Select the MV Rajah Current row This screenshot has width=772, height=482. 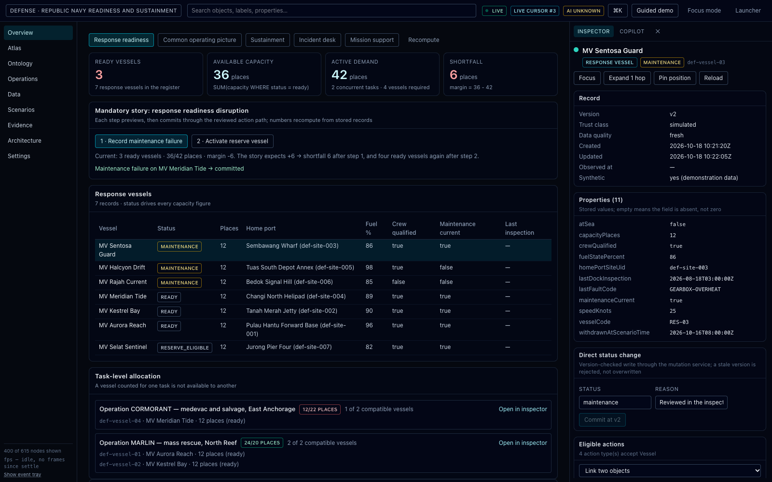tap(323, 282)
